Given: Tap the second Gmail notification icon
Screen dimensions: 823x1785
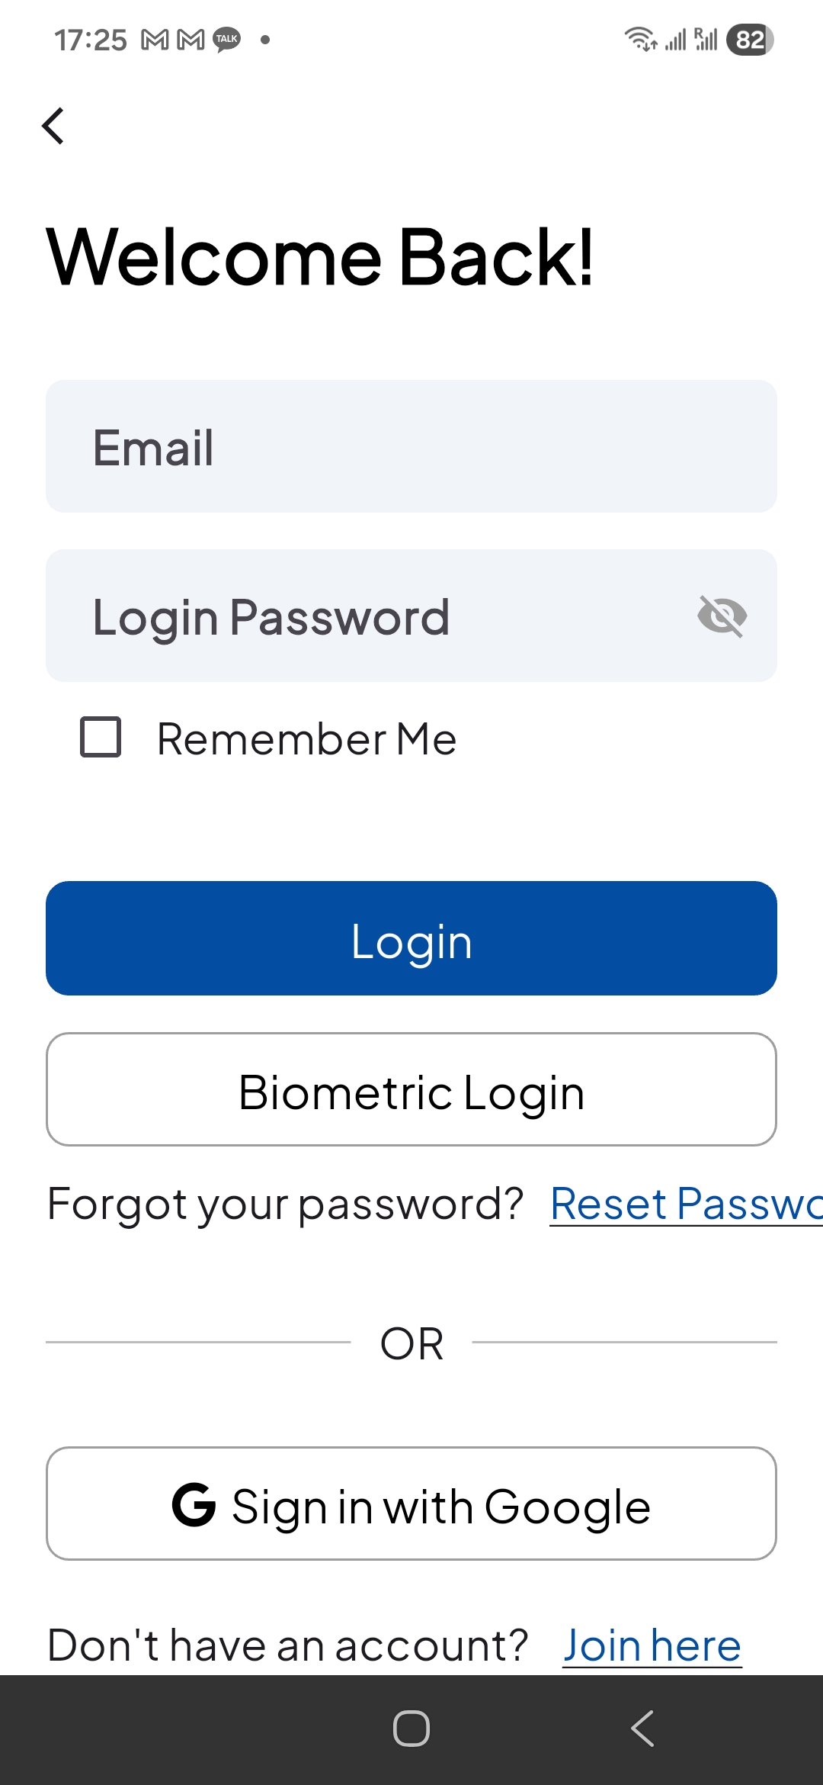Looking at the screenshot, I should pos(191,40).
